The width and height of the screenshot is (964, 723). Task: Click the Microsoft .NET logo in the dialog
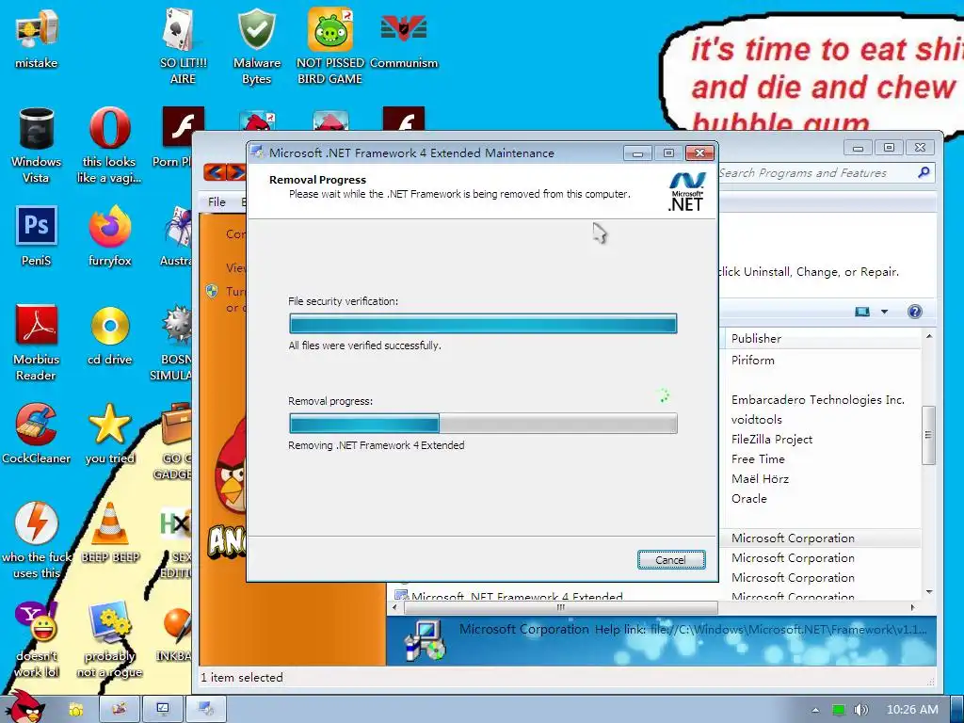686,192
